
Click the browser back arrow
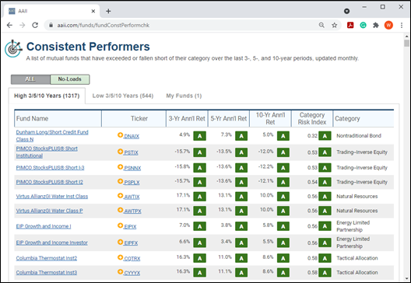click(x=9, y=25)
